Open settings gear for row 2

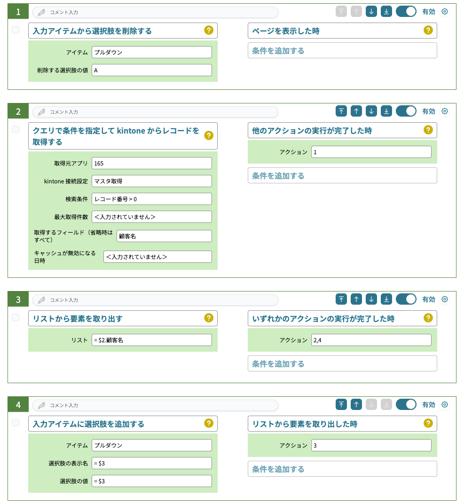[445, 111]
